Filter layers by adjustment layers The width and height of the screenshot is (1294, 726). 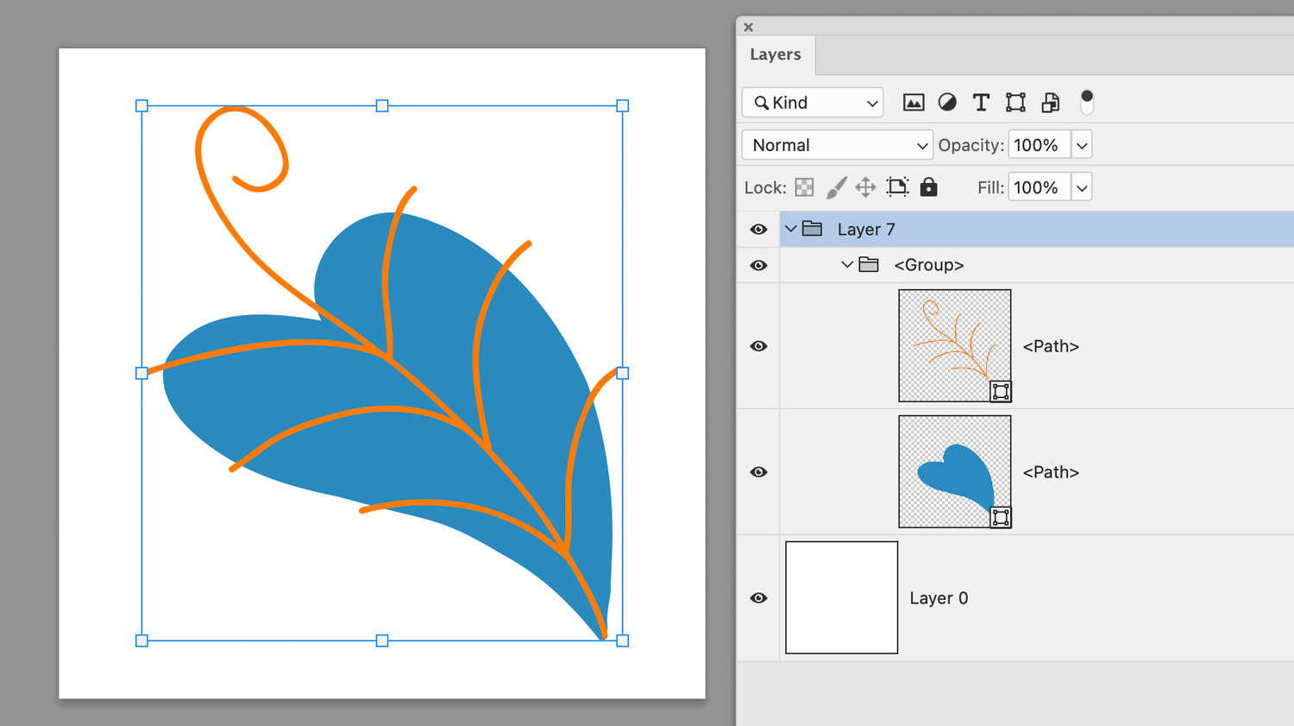pos(946,102)
